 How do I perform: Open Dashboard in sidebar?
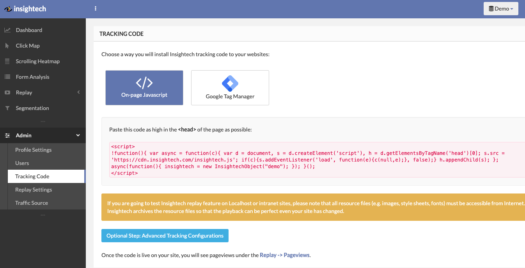click(43, 30)
